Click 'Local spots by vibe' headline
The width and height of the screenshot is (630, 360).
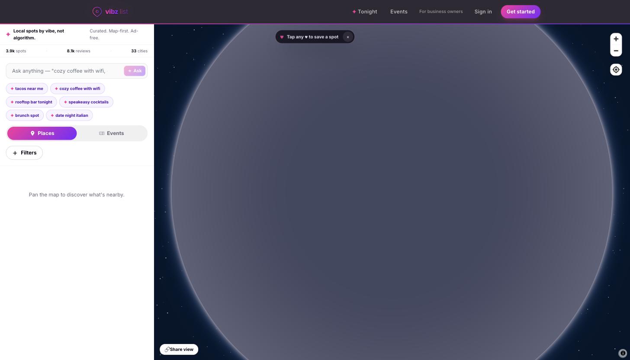pos(39,35)
